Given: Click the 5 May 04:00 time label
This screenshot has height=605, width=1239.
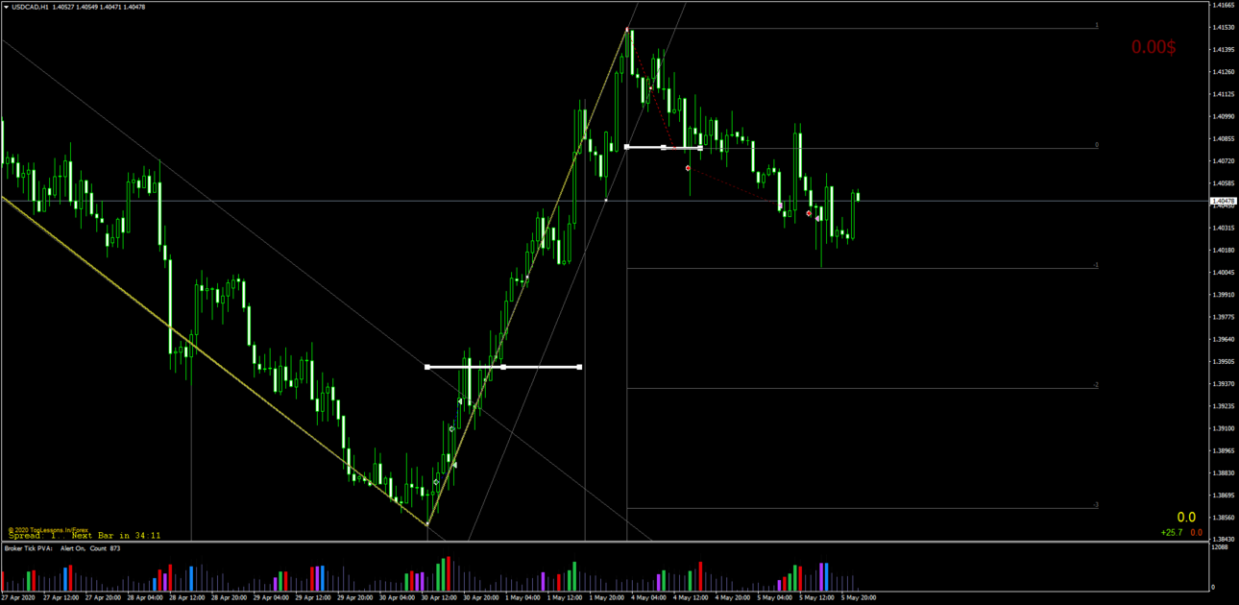Looking at the screenshot, I should click(776, 597).
